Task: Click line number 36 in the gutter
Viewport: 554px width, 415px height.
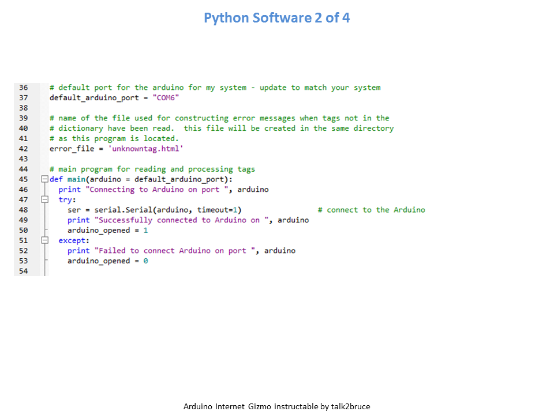Action: (23, 88)
